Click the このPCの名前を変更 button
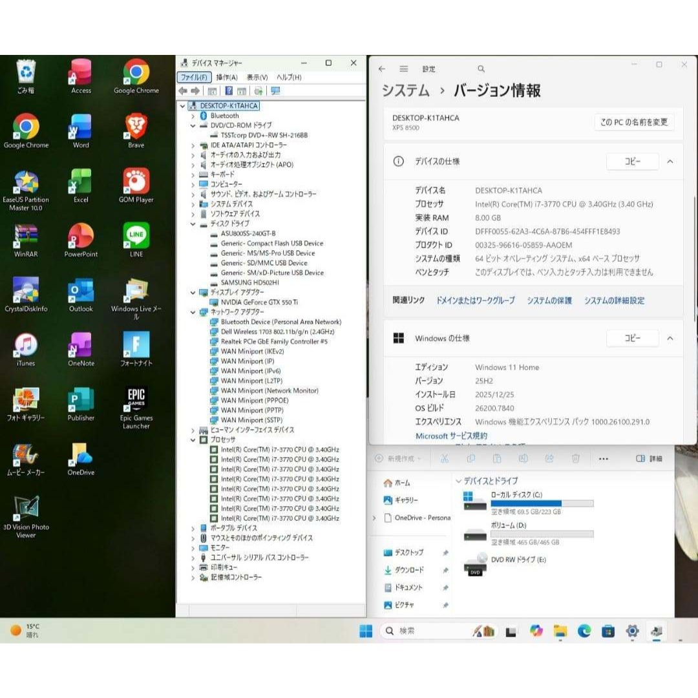 [x=633, y=122]
